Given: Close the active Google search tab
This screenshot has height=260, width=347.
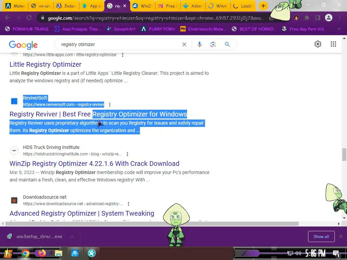Looking at the screenshot, I should pos(125,6).
